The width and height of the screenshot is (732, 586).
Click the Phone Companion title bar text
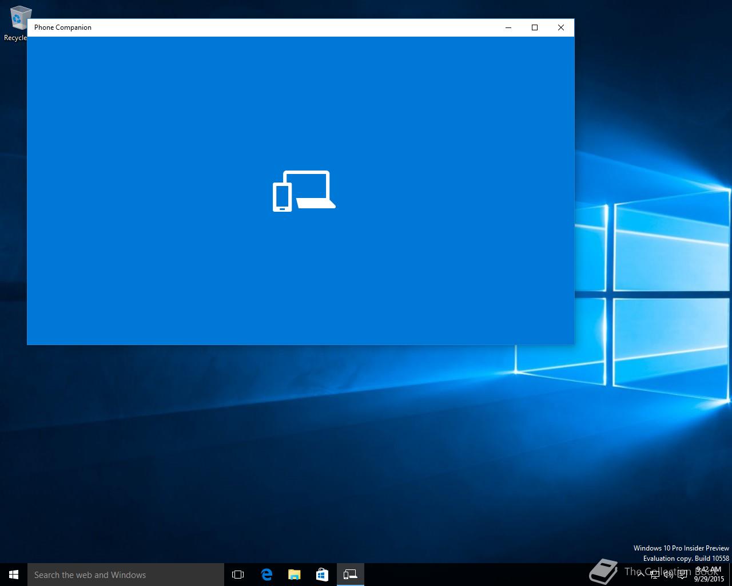pos(63,27)
